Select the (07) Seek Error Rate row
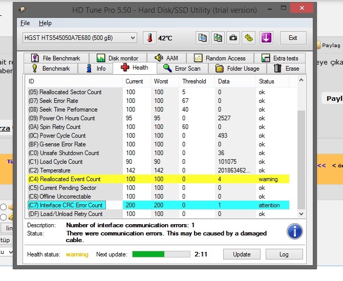343x281 pixels. (159, 101)
